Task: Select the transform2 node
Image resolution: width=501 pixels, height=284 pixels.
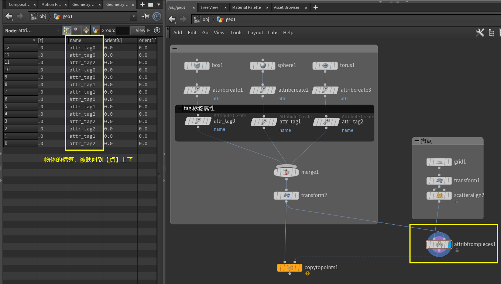Action: click(286, 196)
